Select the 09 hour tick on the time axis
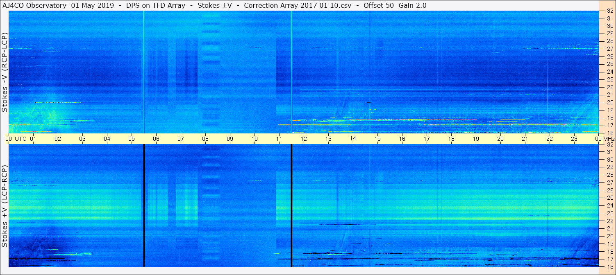This screenshot has width=616, height=275. tap(230, 139)
